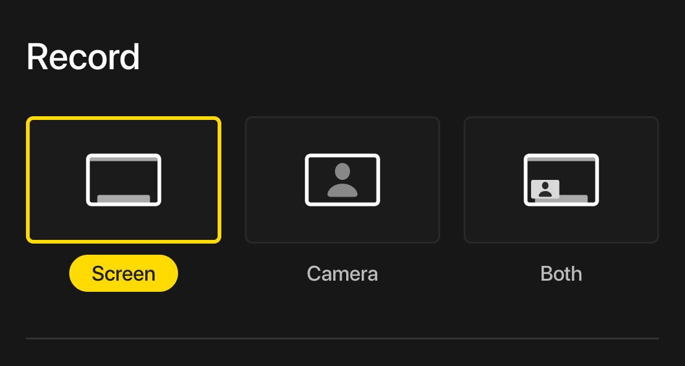Click the gray bottom bar in Both icon
Image resolution: width=685 pixels, height=366 pixels.
pos(575,198)
